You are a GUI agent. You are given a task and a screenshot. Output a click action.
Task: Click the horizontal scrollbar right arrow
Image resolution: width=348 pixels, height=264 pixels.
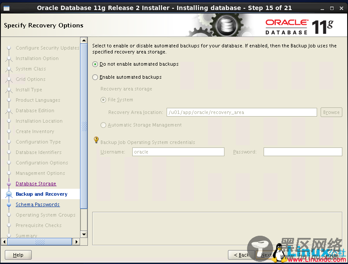[77, 241]
